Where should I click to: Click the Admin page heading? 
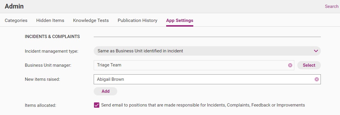pos(14,6)
